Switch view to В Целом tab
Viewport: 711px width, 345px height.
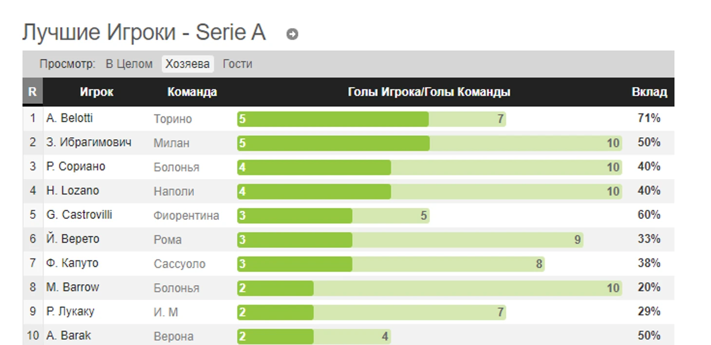click(129, 64)
